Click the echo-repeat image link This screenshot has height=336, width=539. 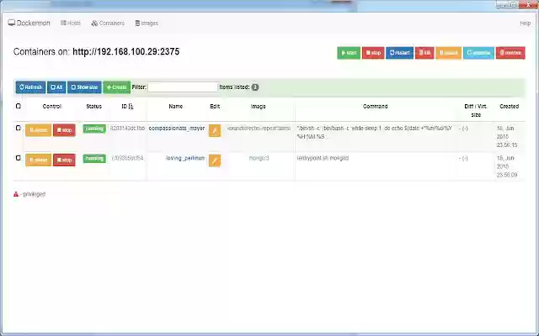259,129
